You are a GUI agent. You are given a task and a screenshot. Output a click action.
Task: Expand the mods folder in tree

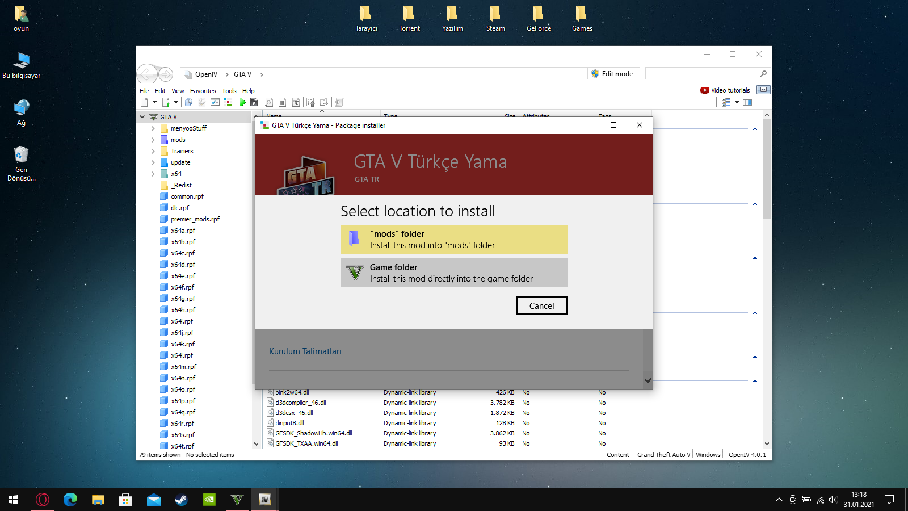[153, 140]
